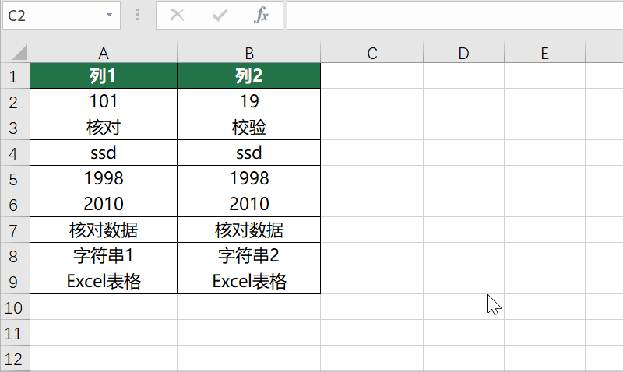623x372 pixels.
Task: Click the Insert Function fx icon
Action: point(262,16)
